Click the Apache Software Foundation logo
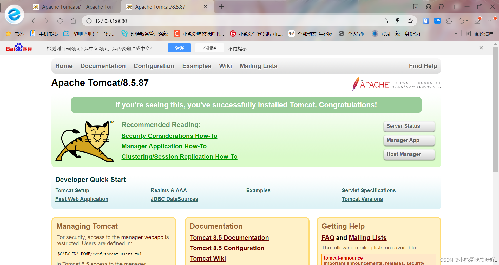This screenshot has height=265, width=499. tap(396, 85)
